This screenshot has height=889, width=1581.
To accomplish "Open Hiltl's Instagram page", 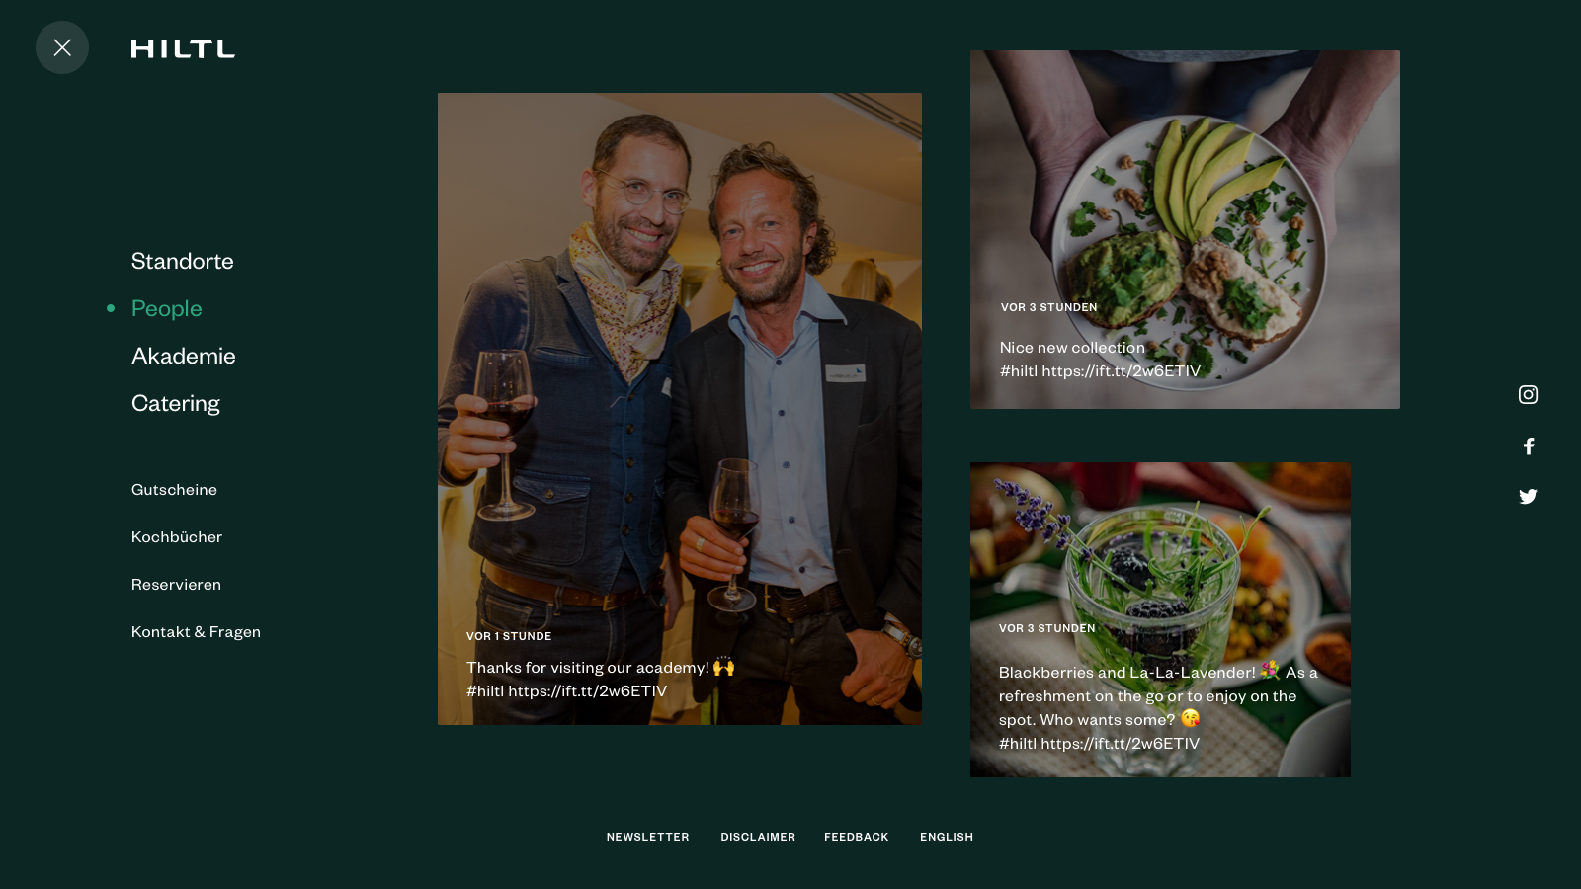I will point(1528,395).
